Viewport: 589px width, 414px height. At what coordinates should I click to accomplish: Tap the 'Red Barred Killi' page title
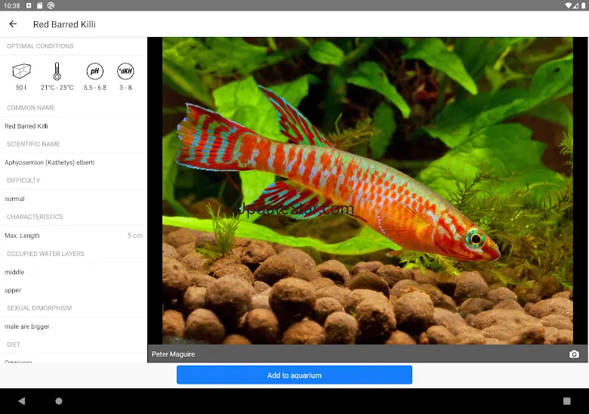pyautogui.click(x=64, y=24)
